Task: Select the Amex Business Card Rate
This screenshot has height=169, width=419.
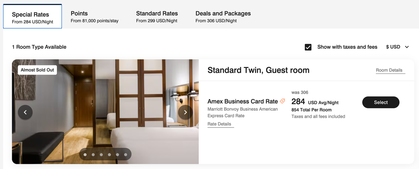Action: (x=381, y=102)
